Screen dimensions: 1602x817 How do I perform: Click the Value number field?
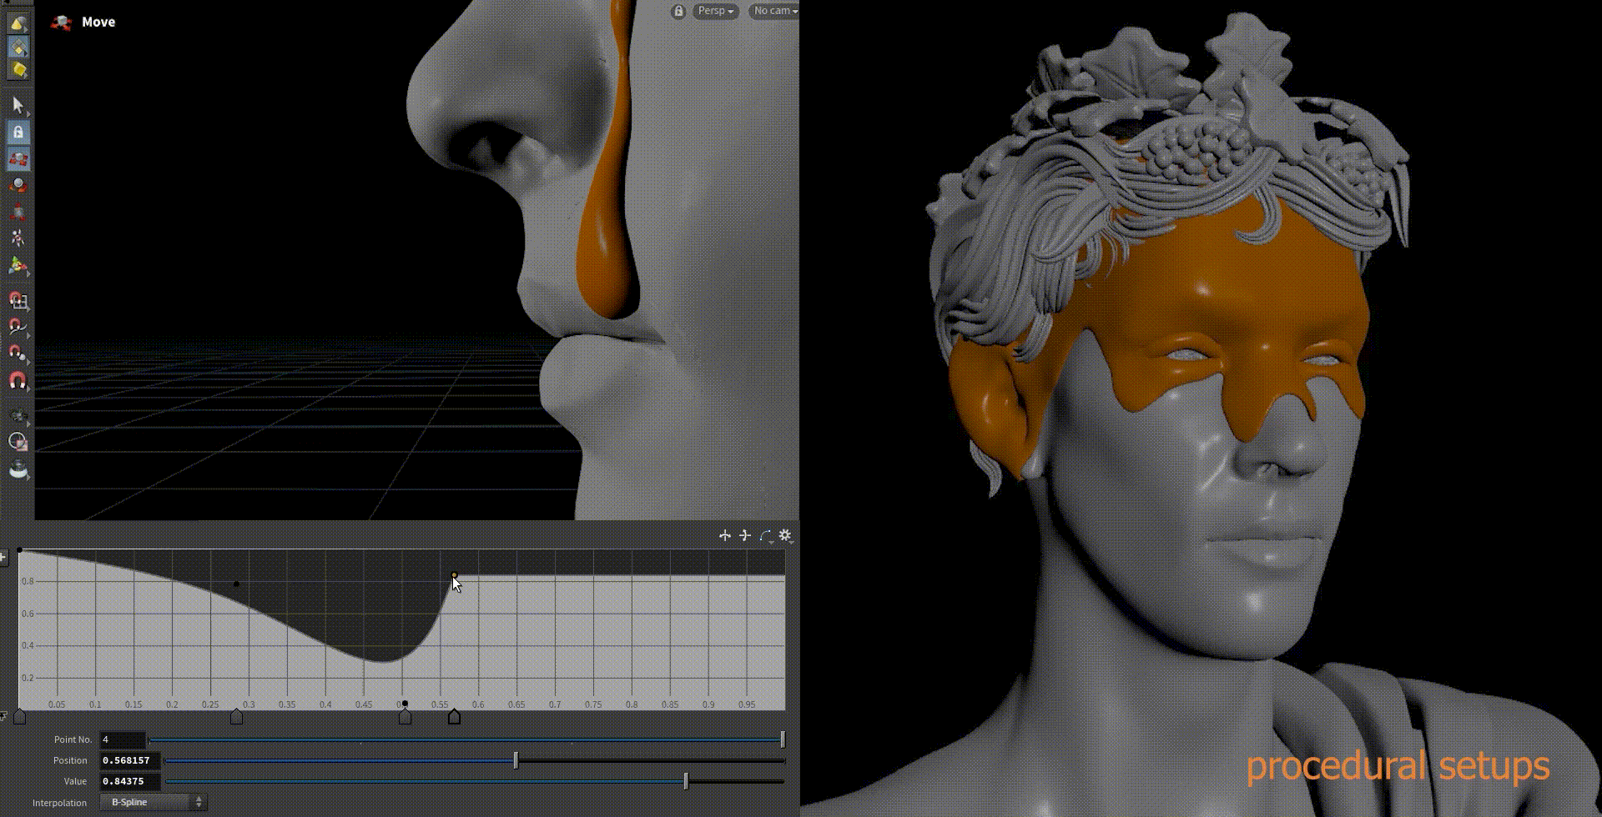[129, 781]
